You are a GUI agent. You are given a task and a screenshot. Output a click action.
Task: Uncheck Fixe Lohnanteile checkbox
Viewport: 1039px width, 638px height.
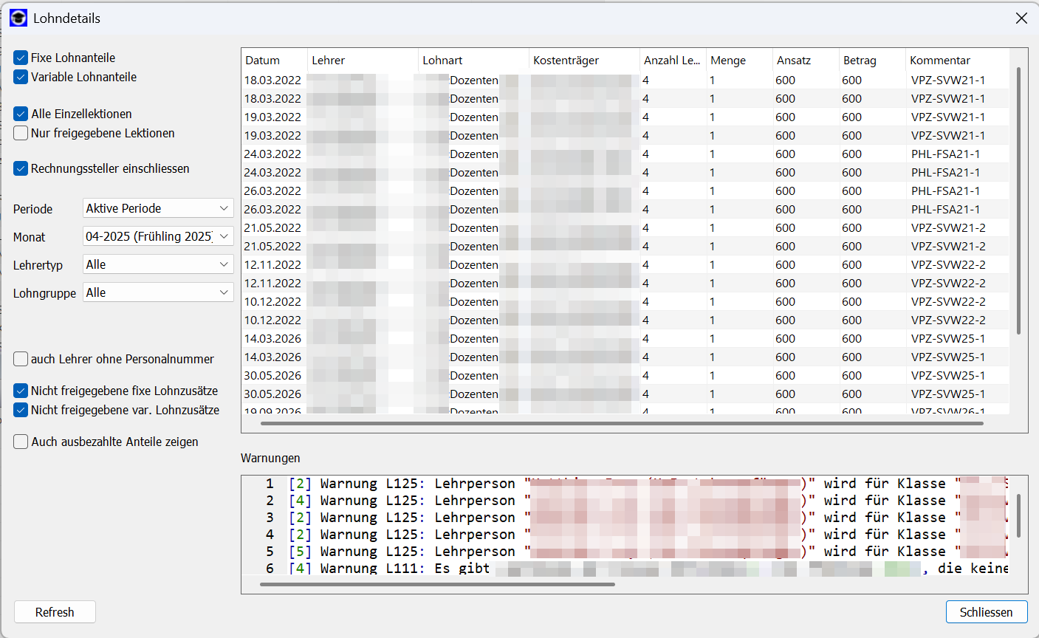coord(21,58)
